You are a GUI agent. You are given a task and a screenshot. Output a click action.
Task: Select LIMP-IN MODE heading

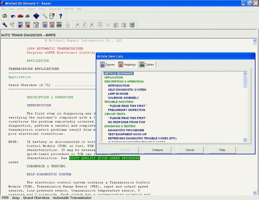(118, 94)
